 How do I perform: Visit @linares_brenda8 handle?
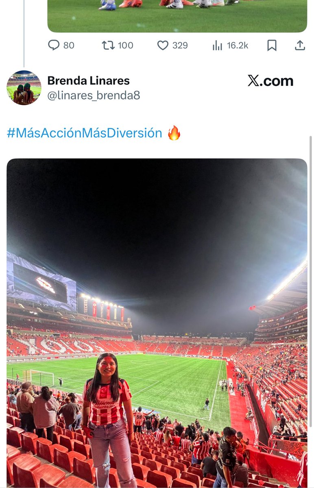[94, 96]
